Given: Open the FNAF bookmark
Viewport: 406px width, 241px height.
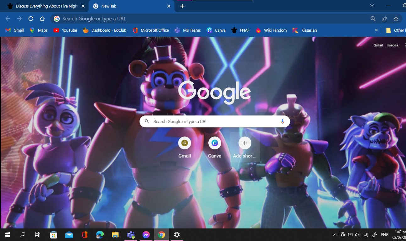Looking at the screenshot, I should click(240, 30).
